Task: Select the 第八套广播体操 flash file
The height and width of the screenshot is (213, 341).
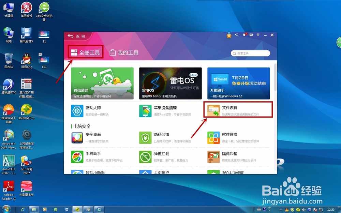Action: [x=26, y=88]
